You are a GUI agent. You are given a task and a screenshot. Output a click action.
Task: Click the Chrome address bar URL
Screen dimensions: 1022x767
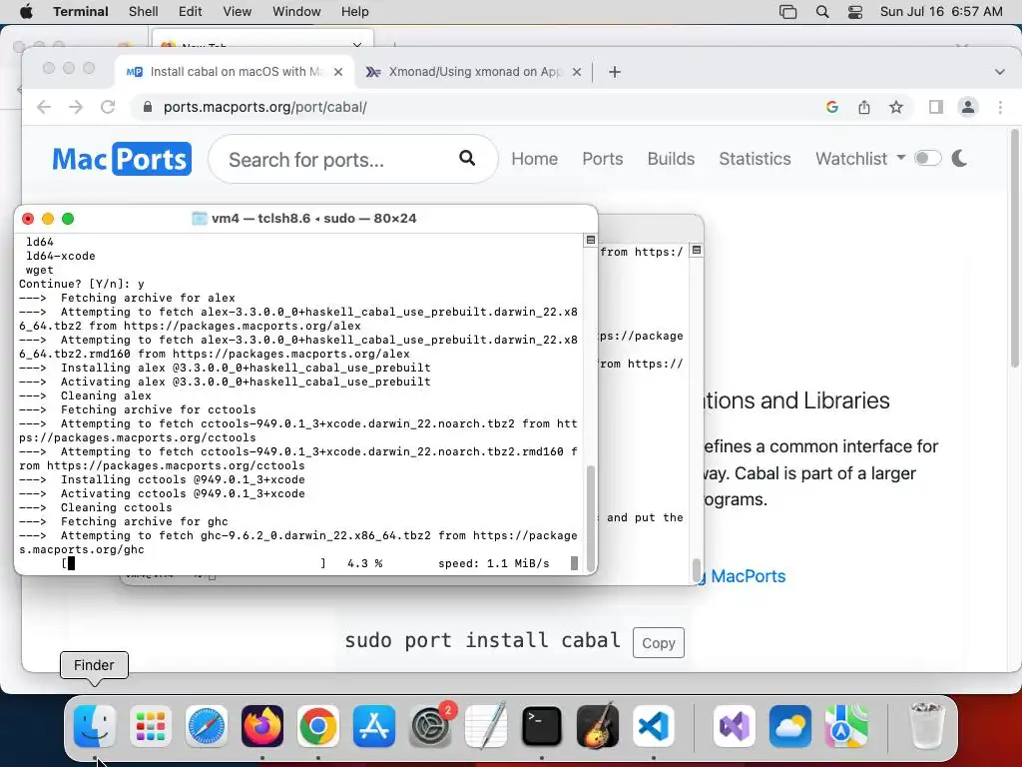pos(264,107)
